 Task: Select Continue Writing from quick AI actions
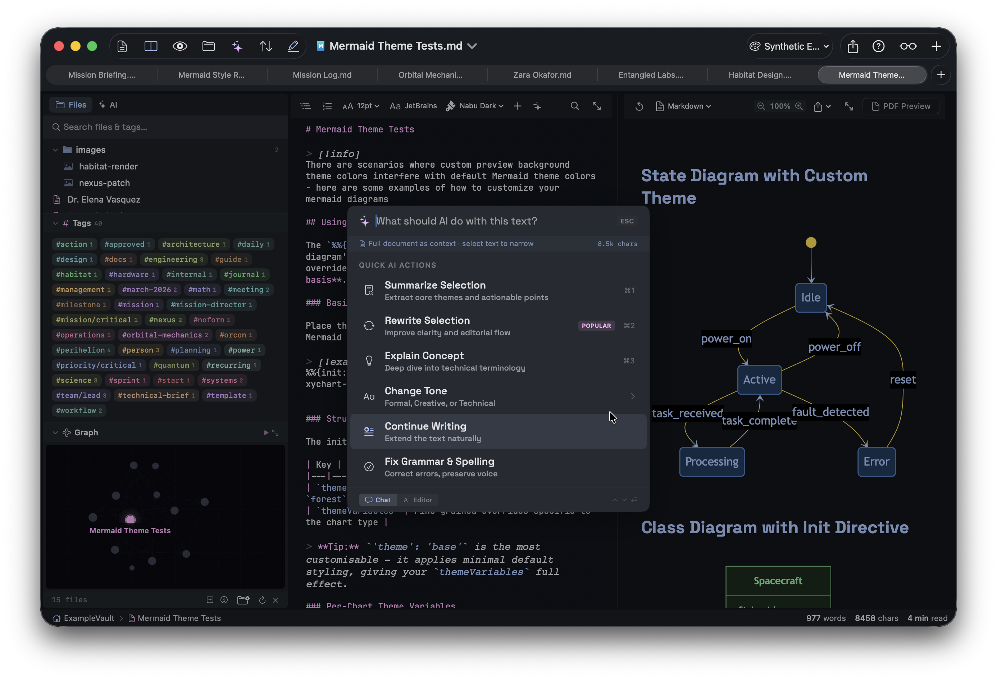[499, 431]
